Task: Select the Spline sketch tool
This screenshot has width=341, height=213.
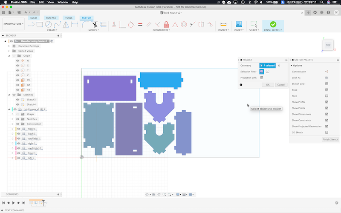Action: [57, 24]
